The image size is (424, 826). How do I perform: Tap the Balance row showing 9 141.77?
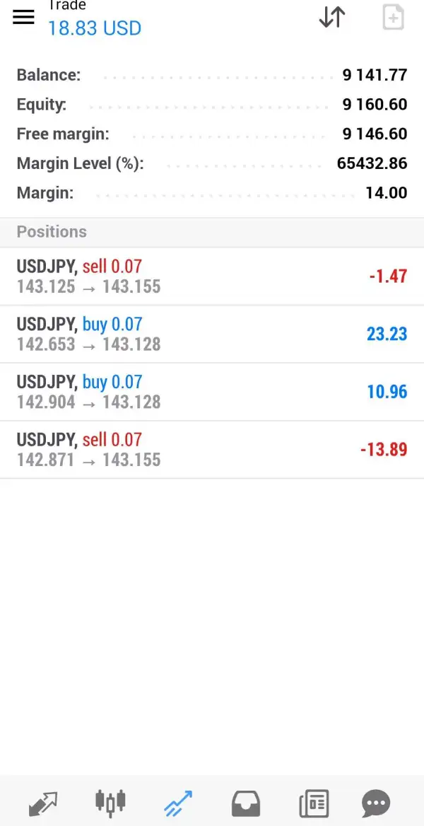click(212, 75)
